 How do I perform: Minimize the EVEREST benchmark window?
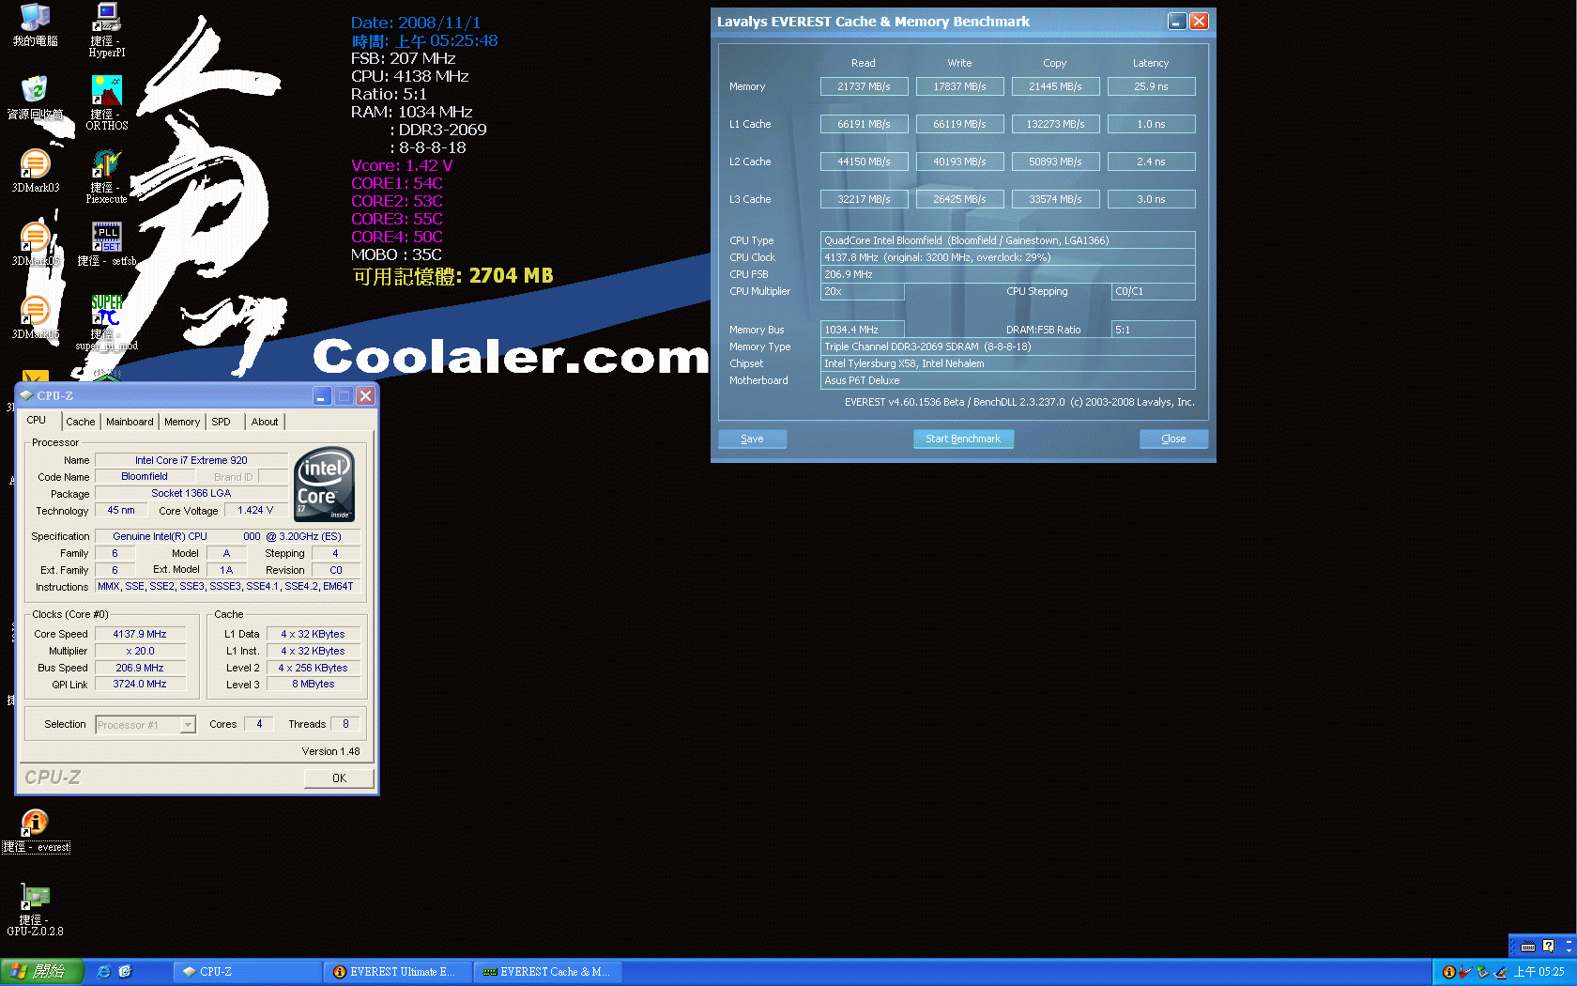pos(1177,21)
